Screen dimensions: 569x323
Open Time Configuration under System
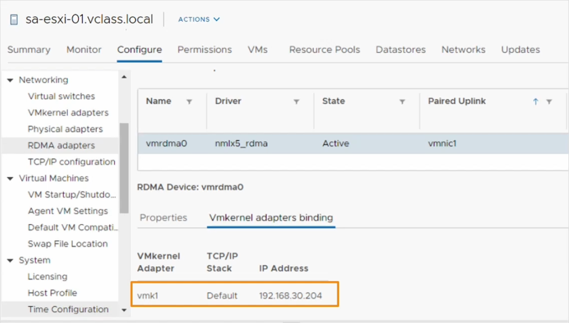pyautogui.click(x=68, y=309)
